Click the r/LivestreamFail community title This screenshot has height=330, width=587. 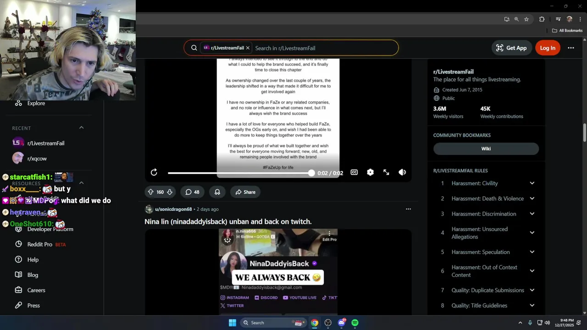[453, 71]
